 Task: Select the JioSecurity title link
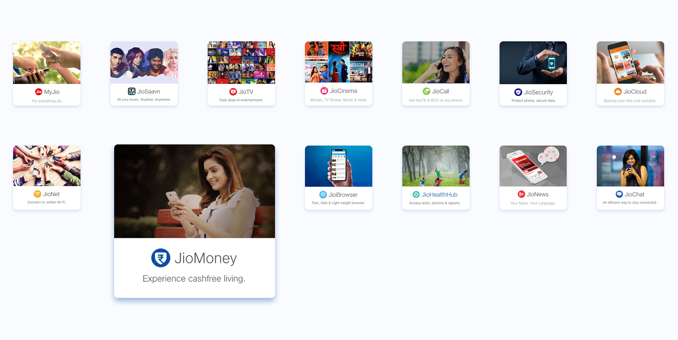538,92
